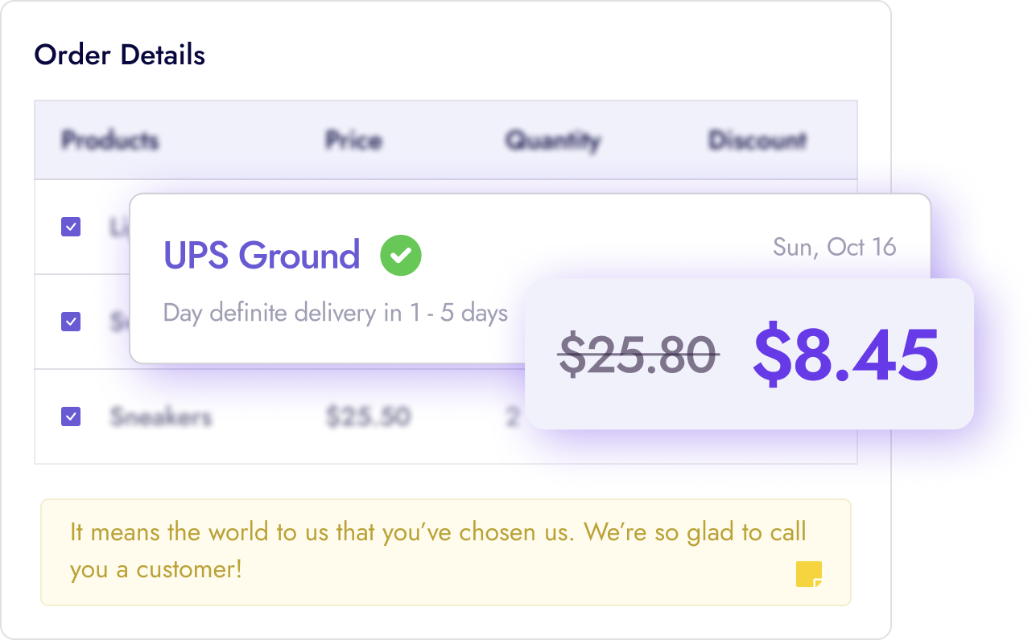Open the Discount column options
The width and height of the screenshot is (1036, 640).
click(757, 140)
